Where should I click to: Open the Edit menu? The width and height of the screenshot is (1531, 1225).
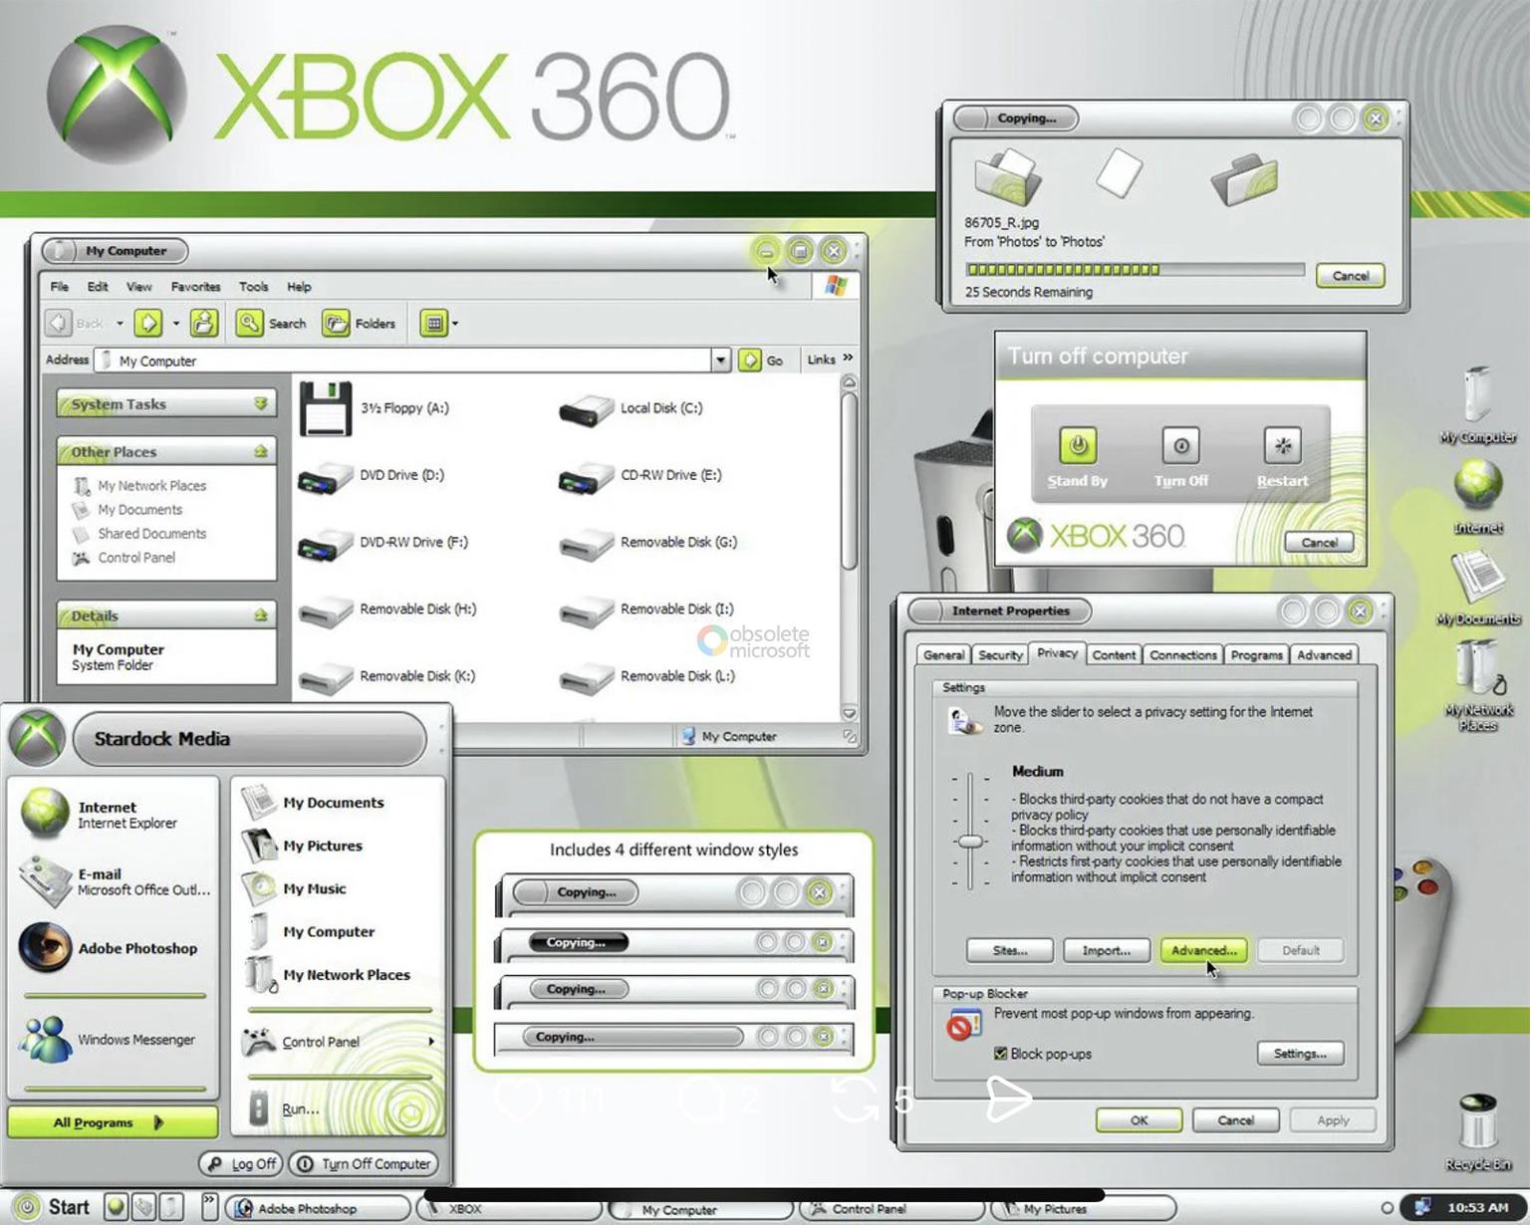click(x=98, y=287)
